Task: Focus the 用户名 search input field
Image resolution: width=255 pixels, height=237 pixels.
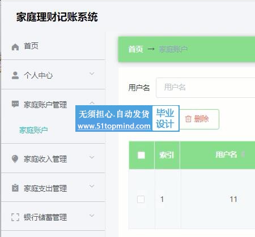Action: click(x=206, y=88)
